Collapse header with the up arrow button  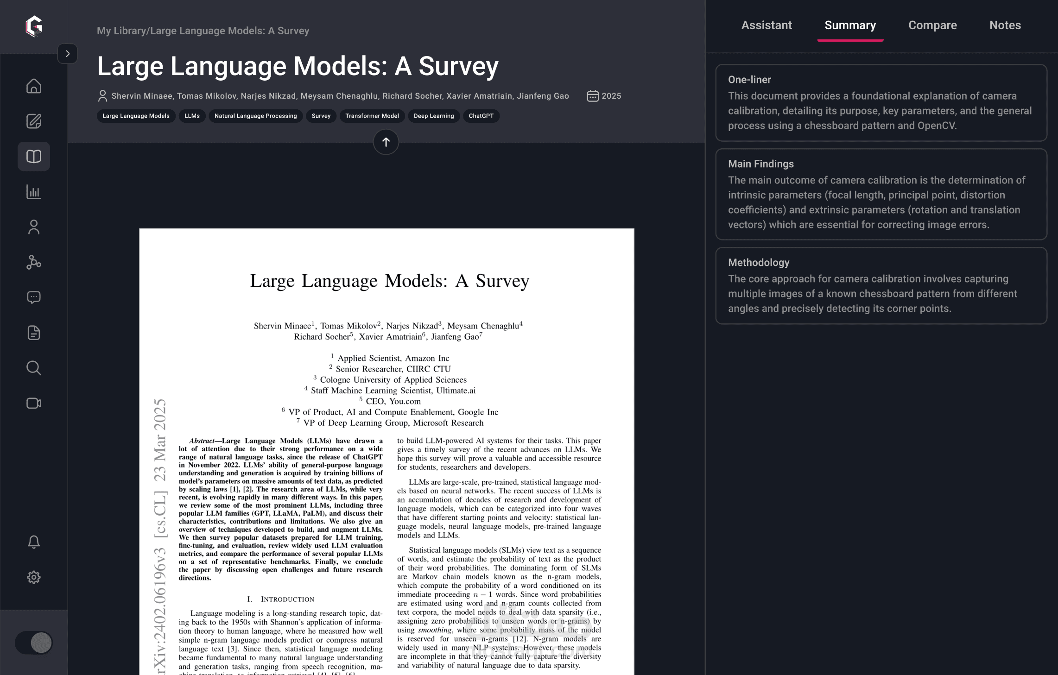386,142
